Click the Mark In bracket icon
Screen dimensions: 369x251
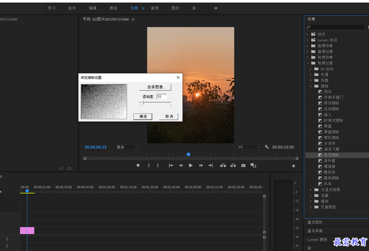tap(149, 166)
